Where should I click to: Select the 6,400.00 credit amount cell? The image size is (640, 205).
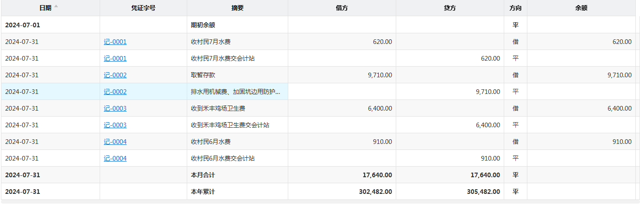[x=488, y=125]
